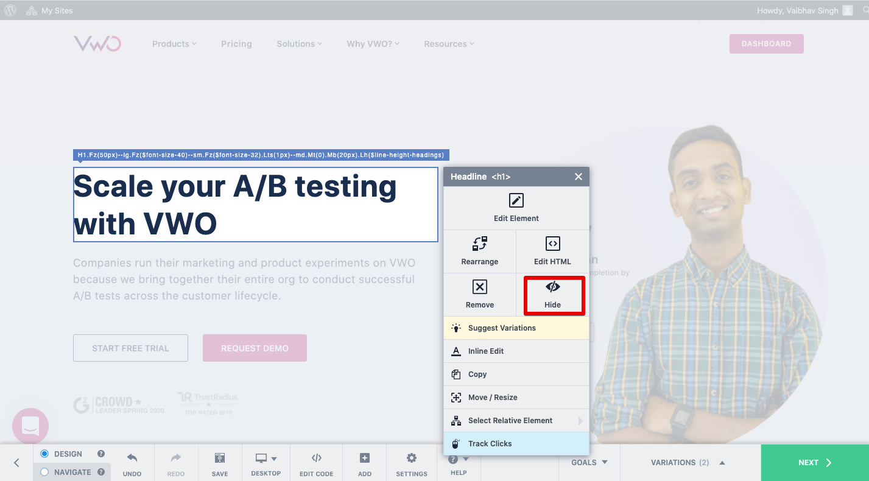
Task: Click the WordPress logo icon
Action: pos(10,10)
